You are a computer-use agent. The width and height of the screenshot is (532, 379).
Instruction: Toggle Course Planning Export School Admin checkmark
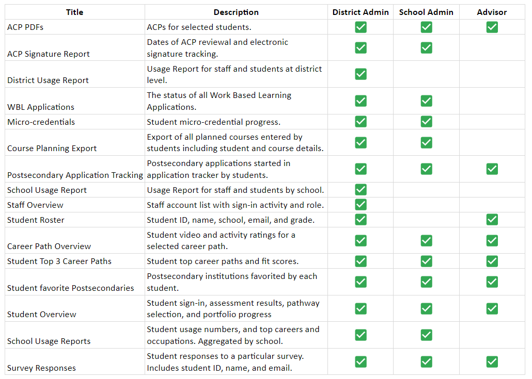[426, 142]
